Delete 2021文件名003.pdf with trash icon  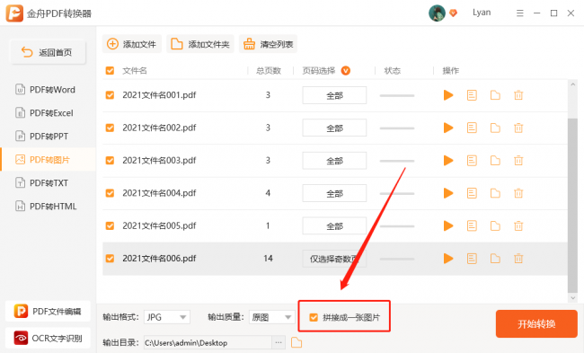coord(518,161)
